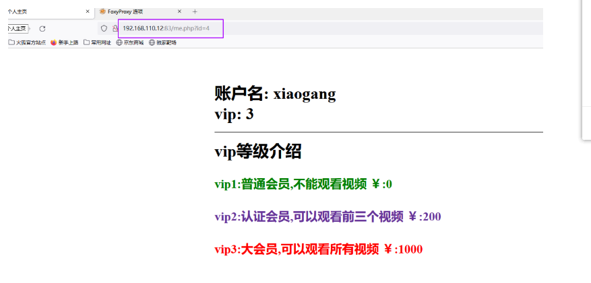
Task: Open the 火狐官方站点 bookmark folder
Action: pyautogui.click(x=27, y=43)
